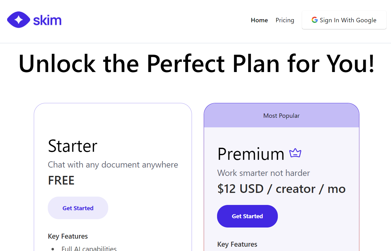The height and width of the screenshot is (251, 391).
Task: Click the Google G icon
Action: (314, 20)
